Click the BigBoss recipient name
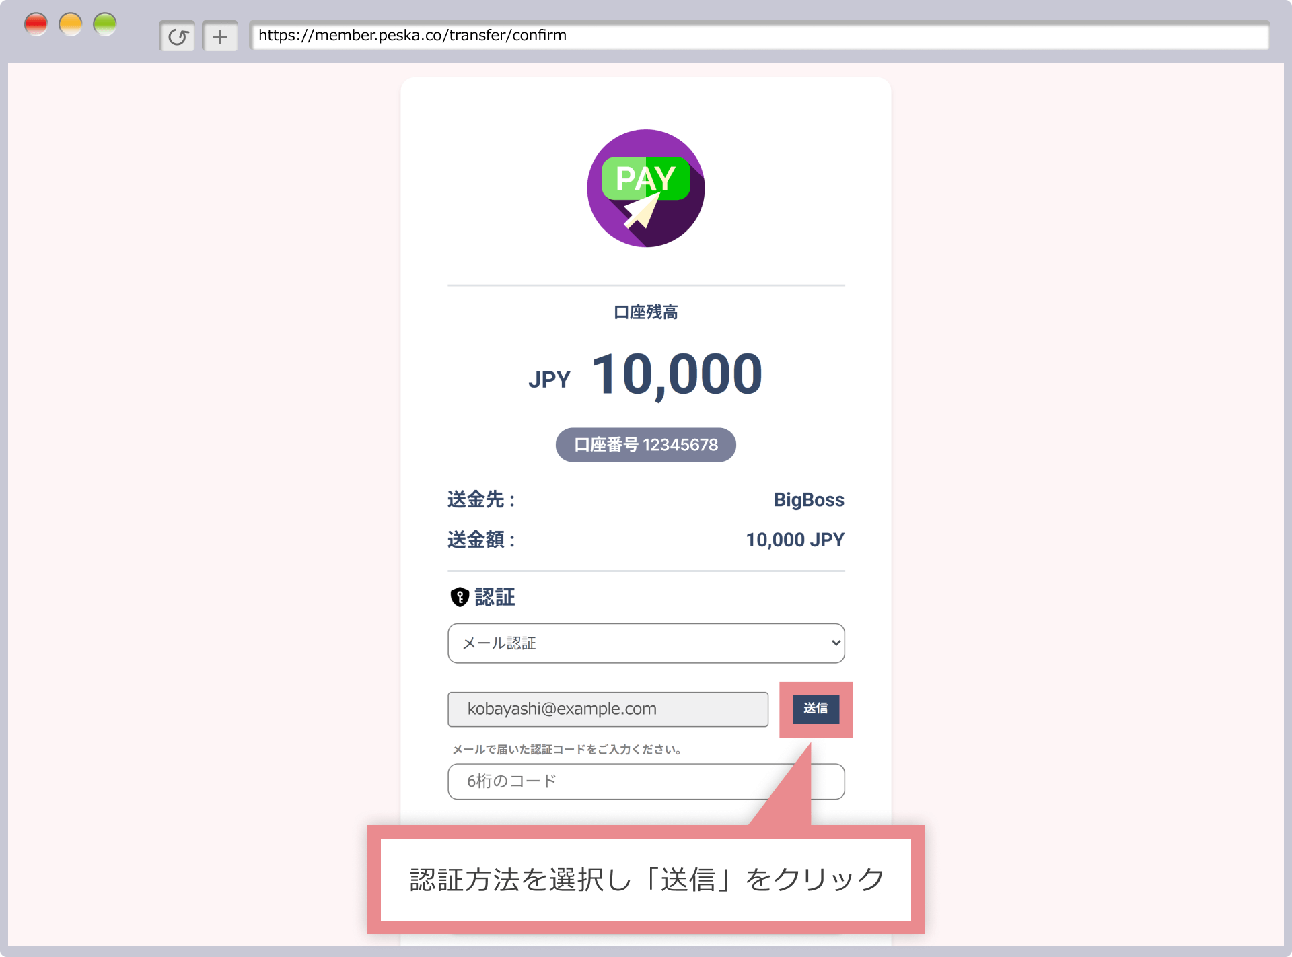The height and width of the screenshot is (957, 1292). (x=808, y=500)
